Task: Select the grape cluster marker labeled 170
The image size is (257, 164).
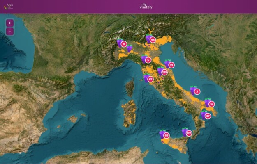Action: point(187,133)
